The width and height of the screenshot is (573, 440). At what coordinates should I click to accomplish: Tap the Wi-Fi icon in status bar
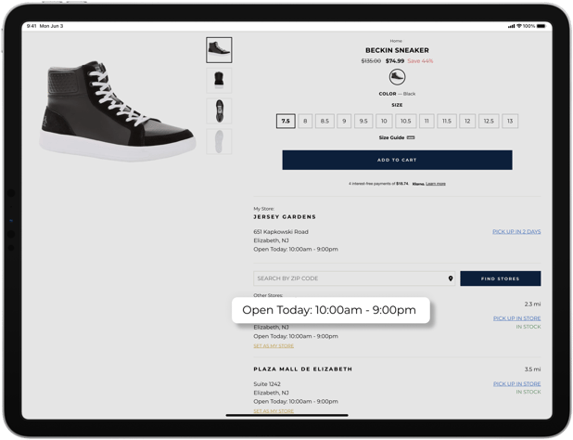coord(519,26)
